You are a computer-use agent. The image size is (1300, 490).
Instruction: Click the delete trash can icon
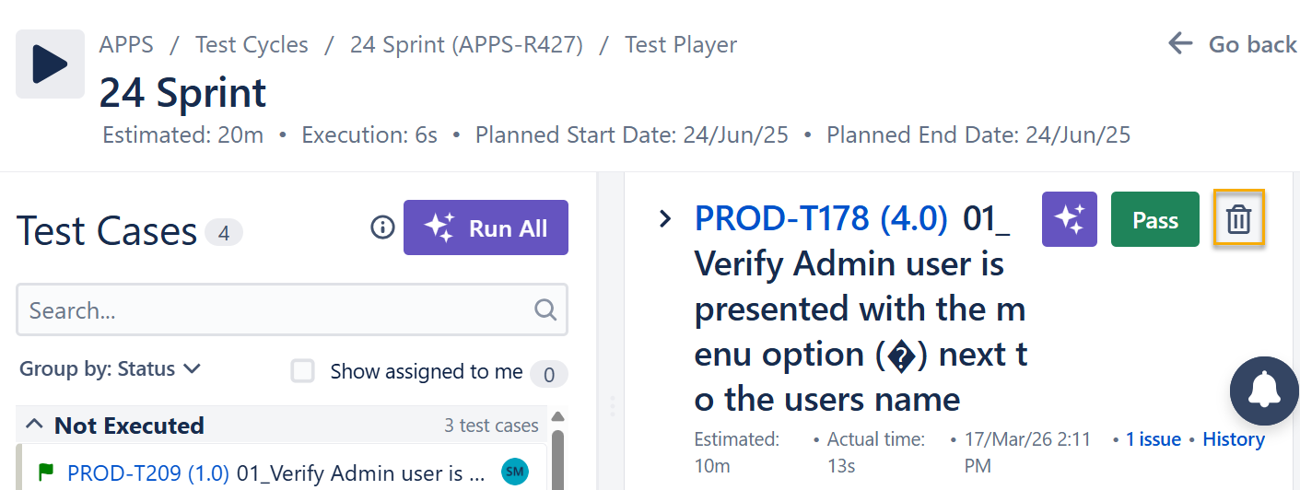coord(1238,219)
